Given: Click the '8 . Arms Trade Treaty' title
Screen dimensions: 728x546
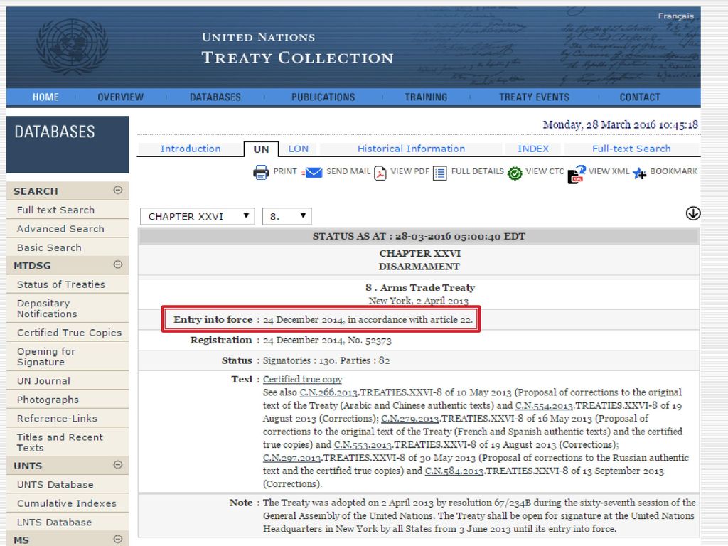Looking at the screenshot, I should pyautogui.click(x=420, y=287).
